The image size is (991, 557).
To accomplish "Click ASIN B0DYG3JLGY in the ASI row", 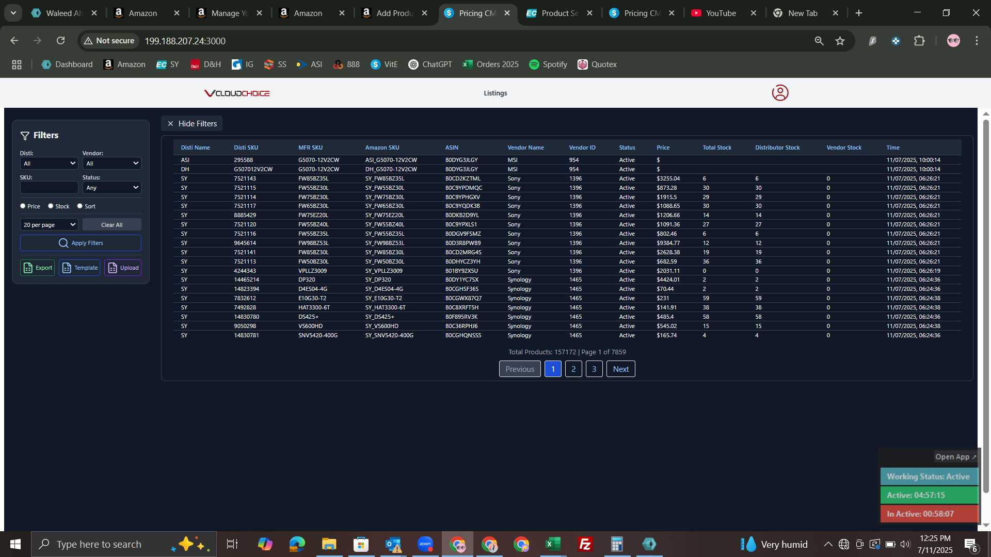I will point(461,160).
